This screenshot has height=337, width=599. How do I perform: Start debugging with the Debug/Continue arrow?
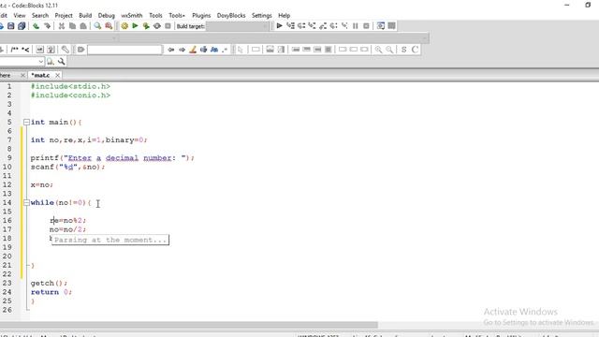click(x=279, y=26)
